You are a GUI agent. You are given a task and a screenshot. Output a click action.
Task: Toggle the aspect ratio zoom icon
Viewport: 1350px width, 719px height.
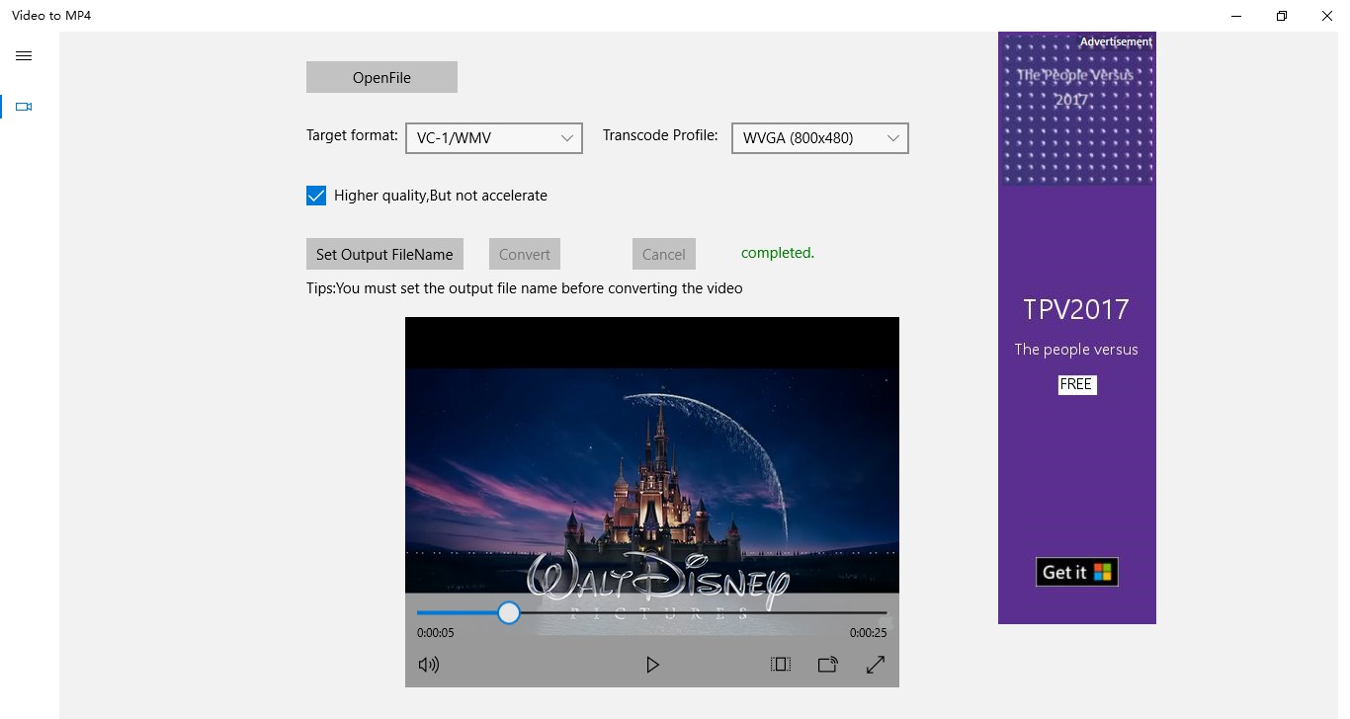(x=781, y=665)
